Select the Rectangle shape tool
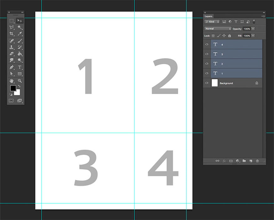This screenshot has height=220, width=274. pos(19,74)
